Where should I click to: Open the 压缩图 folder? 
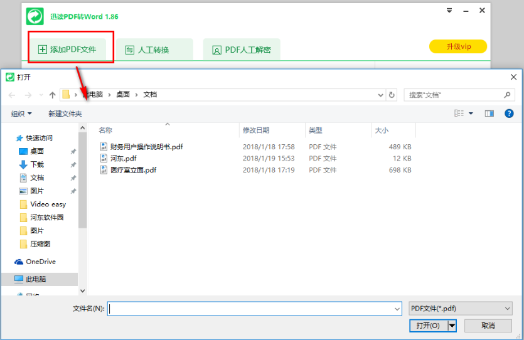pos(40,244)
